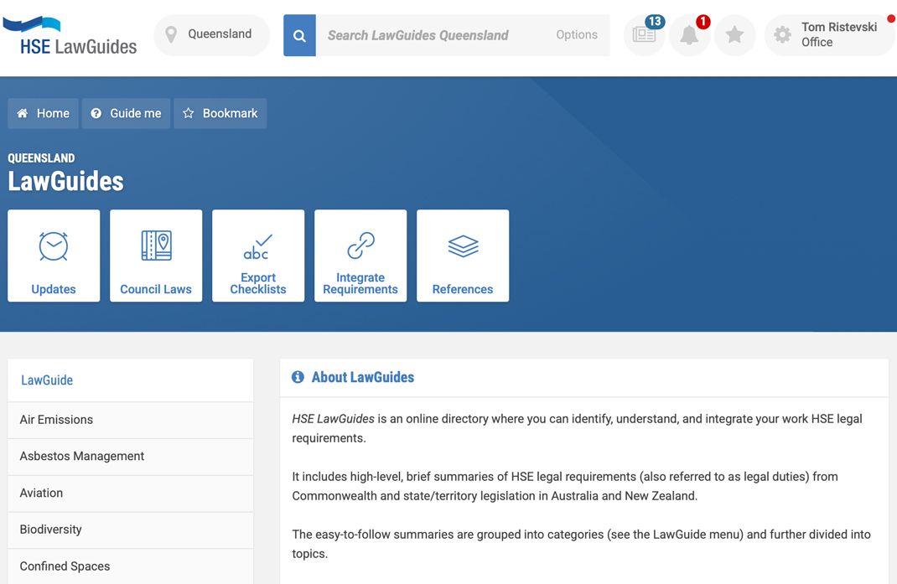The height and width of the screenshot is (584, 897).
Task: Click the home icon in the Home button
Action: coord(23,113)
